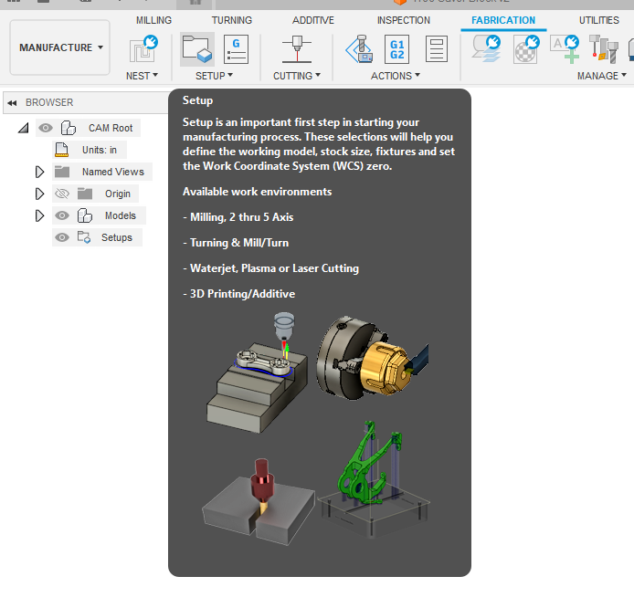Toggle visibility eye of CAM Root
The image size is (634, 608).
(46, 128)
